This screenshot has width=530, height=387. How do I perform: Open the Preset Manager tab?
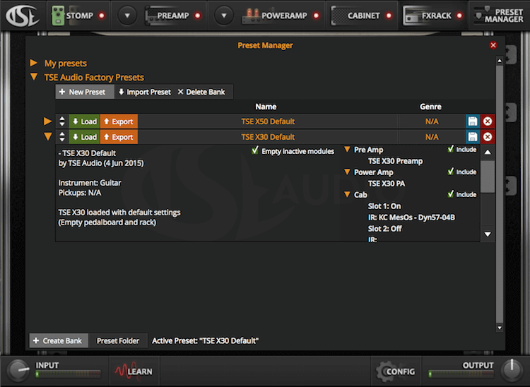(499, 16)
